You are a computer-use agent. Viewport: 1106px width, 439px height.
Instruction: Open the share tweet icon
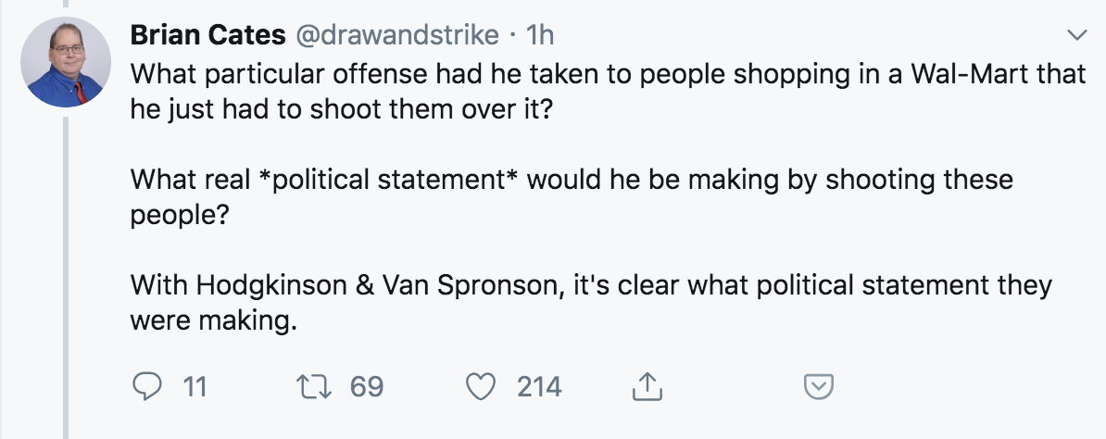646,386
